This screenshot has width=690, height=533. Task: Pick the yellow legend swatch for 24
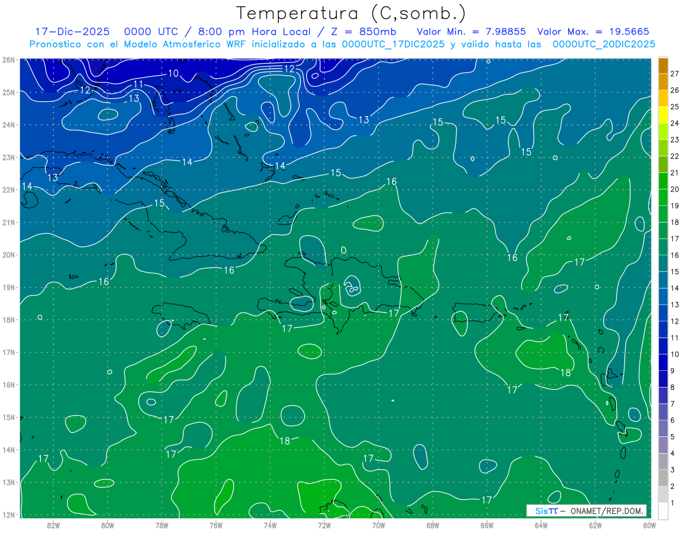pyautogui.click(x=664, y=115)
